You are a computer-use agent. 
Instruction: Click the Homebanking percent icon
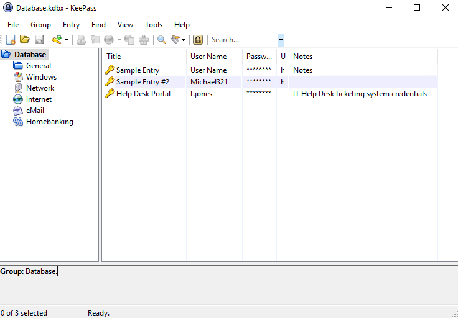pyautogui.click(x=18, y=122)
